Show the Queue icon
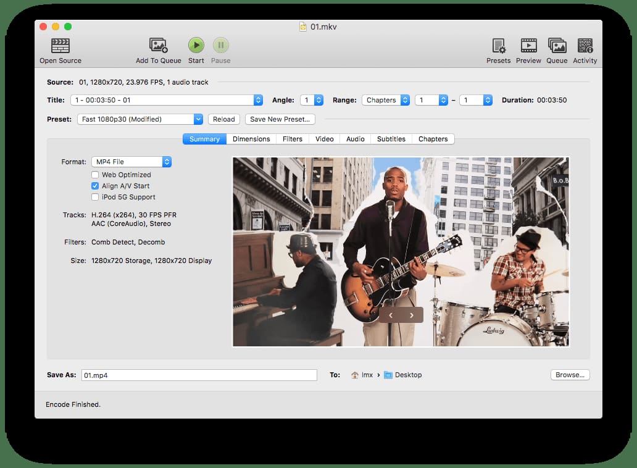 (x=557, y=46)
